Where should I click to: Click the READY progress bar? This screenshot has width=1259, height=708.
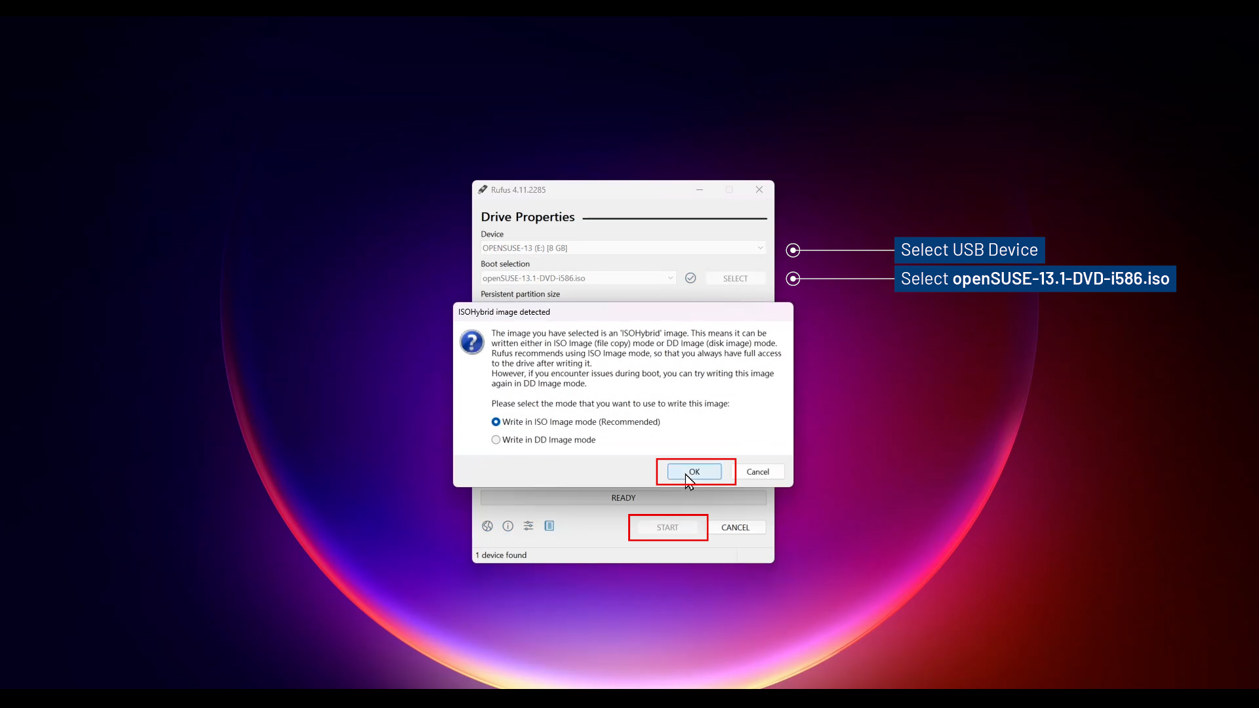point(623,498)
